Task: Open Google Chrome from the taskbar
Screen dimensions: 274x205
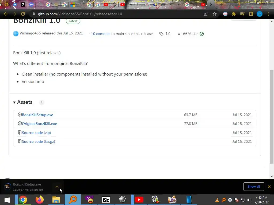Action: (x=23, y=200)
